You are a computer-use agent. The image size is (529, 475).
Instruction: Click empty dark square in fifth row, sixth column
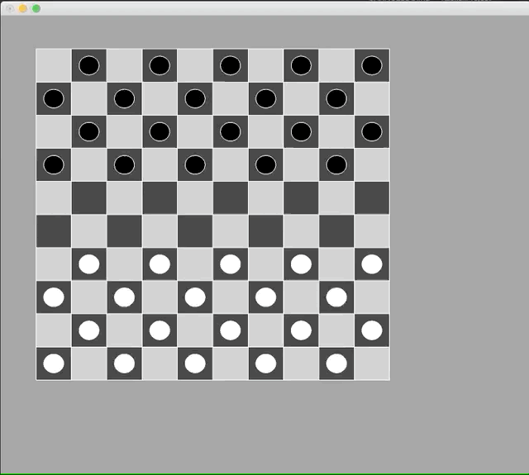pyautogui.click(x=231, y=198)
